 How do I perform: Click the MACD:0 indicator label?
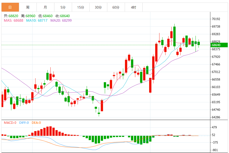(10, 123)
